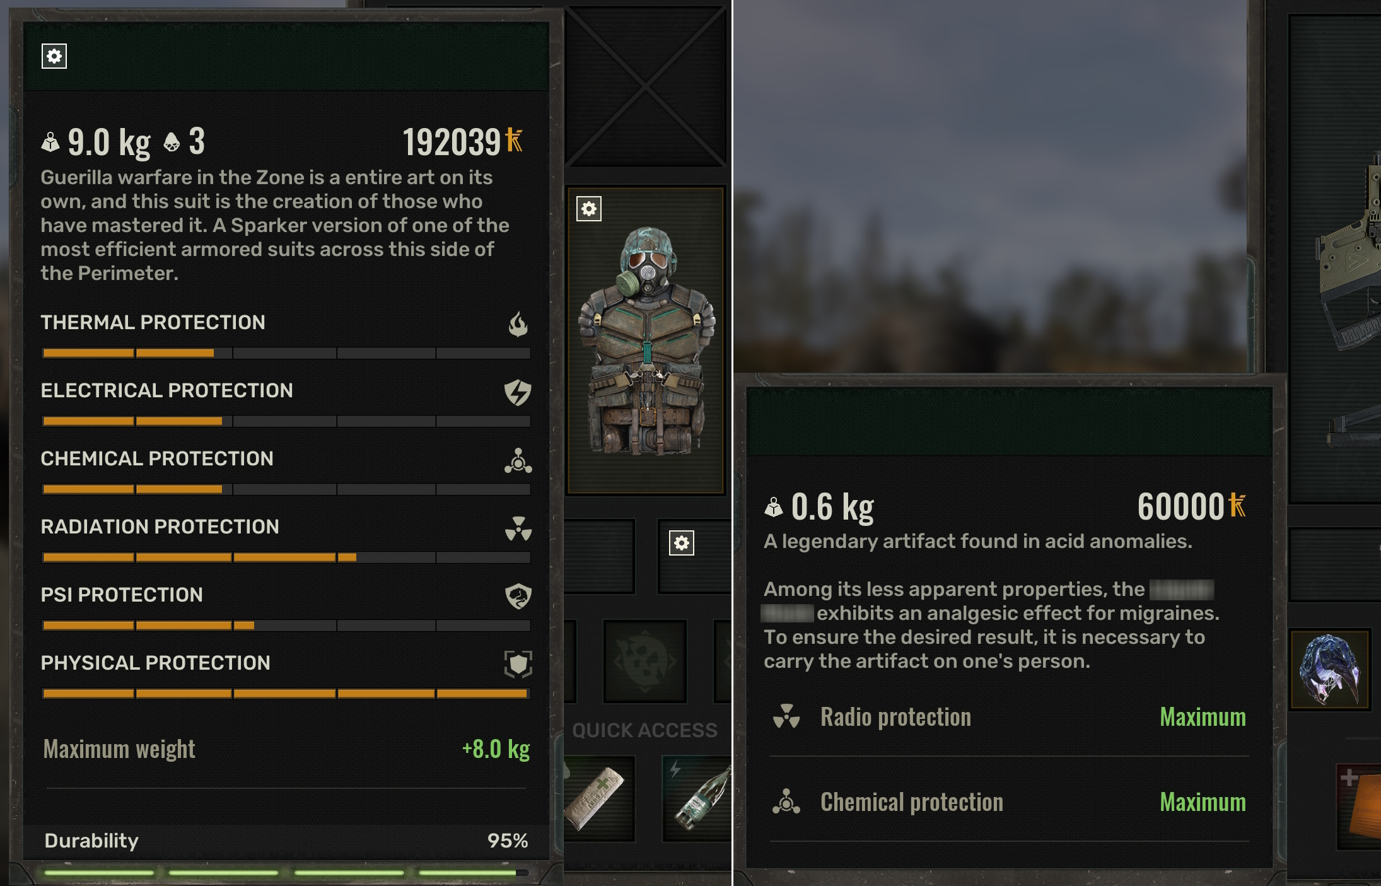Click the gear icon on equipped armor slot
1381x886 pixels.
pos(589,209)
